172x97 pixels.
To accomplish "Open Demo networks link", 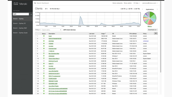I will 117,3.
